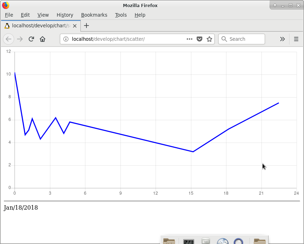Open the Firefox hamburger menu

[296, 39]
